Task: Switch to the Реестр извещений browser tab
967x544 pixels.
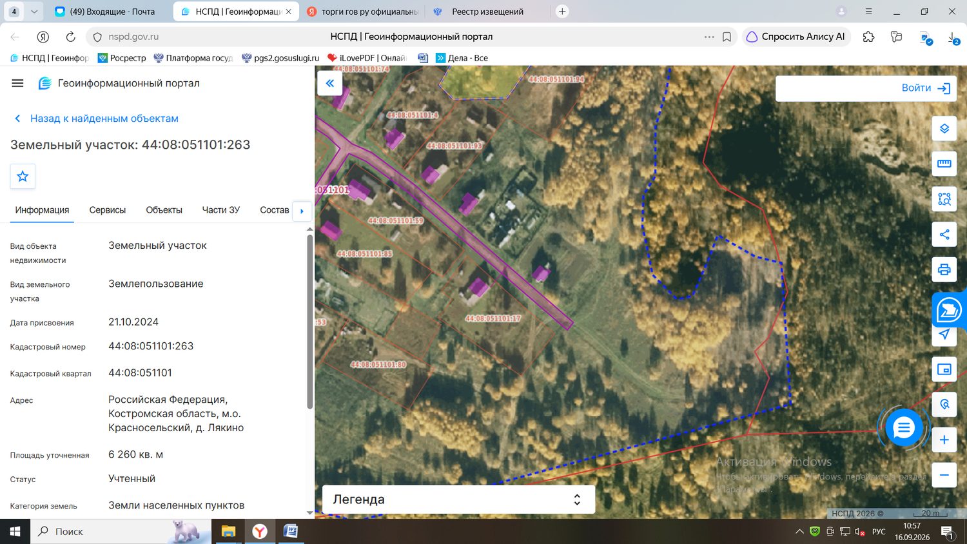Action: tap(488, 12)
